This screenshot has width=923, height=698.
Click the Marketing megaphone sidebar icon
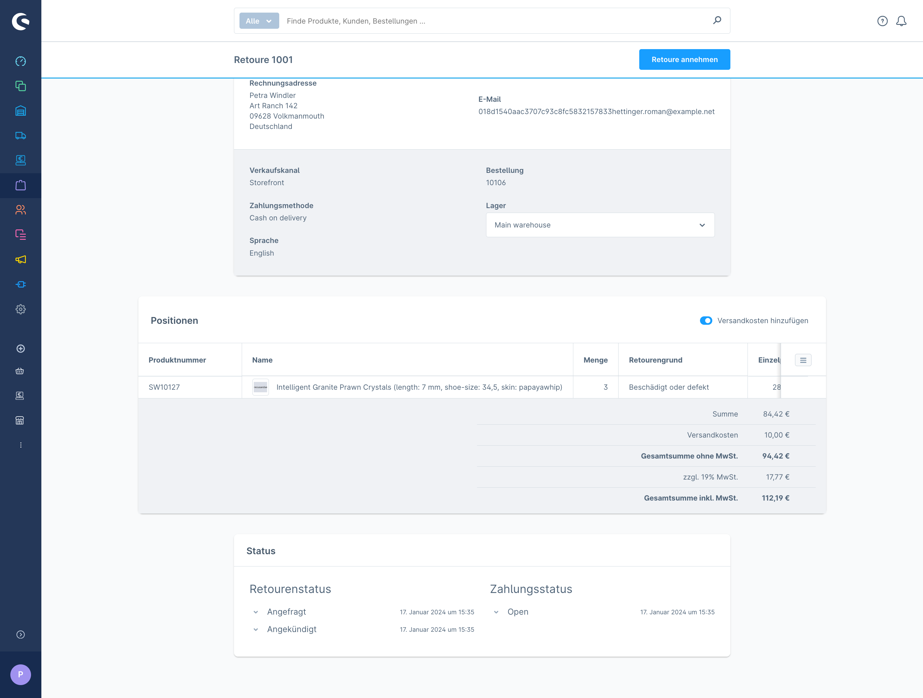point(20,259)
